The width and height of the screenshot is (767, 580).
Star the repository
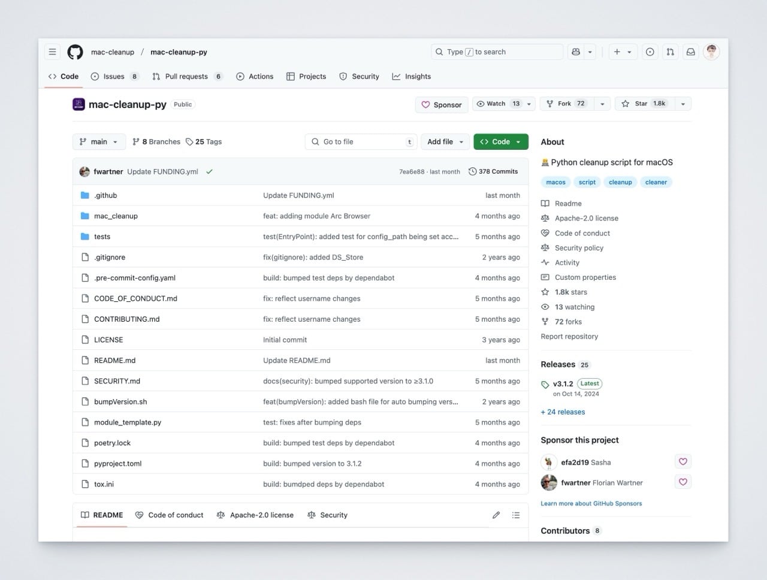click(644, 104)
